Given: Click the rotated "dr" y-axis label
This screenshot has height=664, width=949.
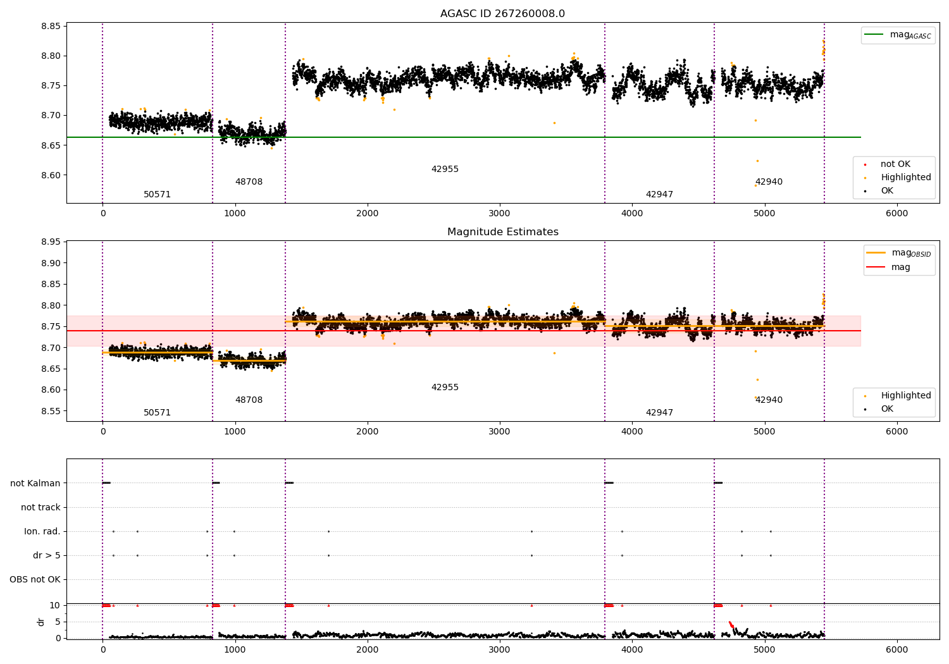Looking at the screenshot, I should (x=41, y=622).
